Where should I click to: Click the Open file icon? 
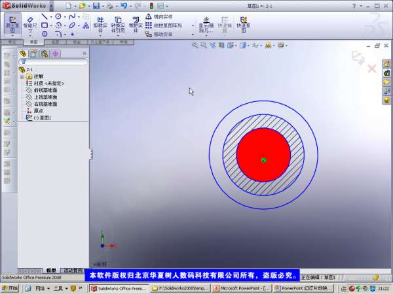[x=82, y=6]
